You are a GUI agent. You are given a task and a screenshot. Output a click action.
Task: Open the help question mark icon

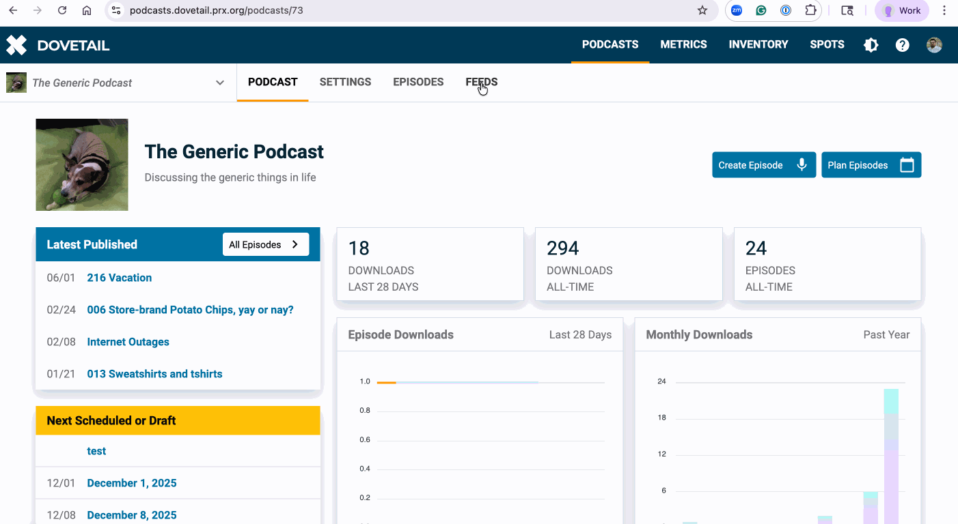coord(903,45)
